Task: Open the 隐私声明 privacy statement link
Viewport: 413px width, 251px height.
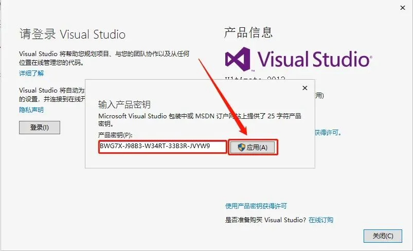Action: (31, 110)
